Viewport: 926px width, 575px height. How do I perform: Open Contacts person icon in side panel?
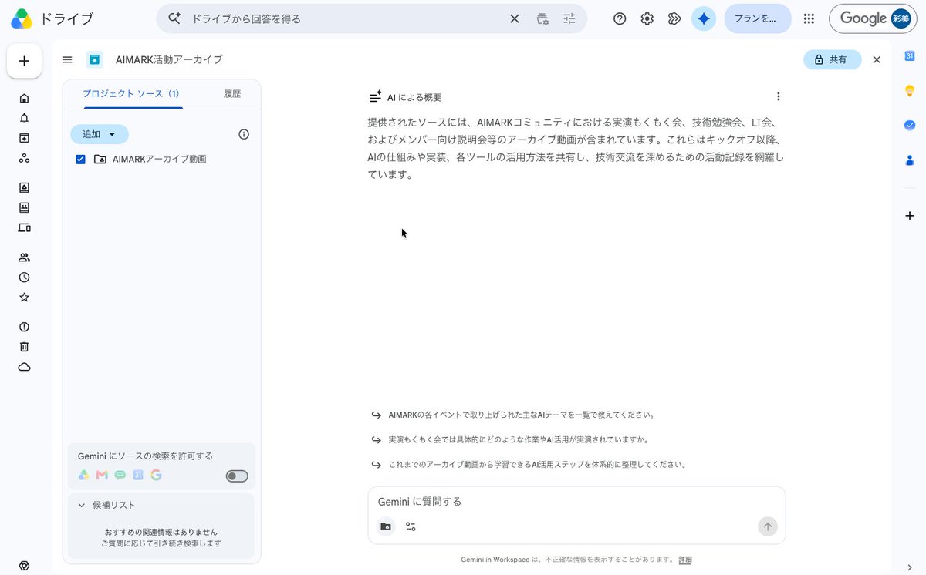coord(909,160)
